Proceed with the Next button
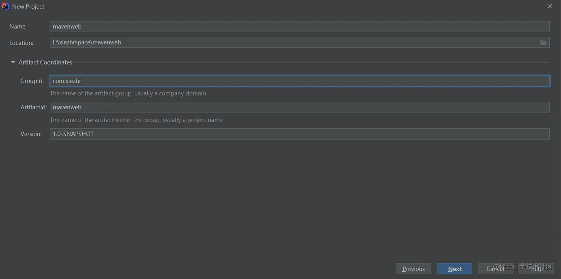Viewport: 561px width, 279px height. 455,269
